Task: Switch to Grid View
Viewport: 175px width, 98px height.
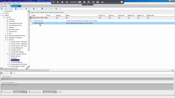Action: 19,9
